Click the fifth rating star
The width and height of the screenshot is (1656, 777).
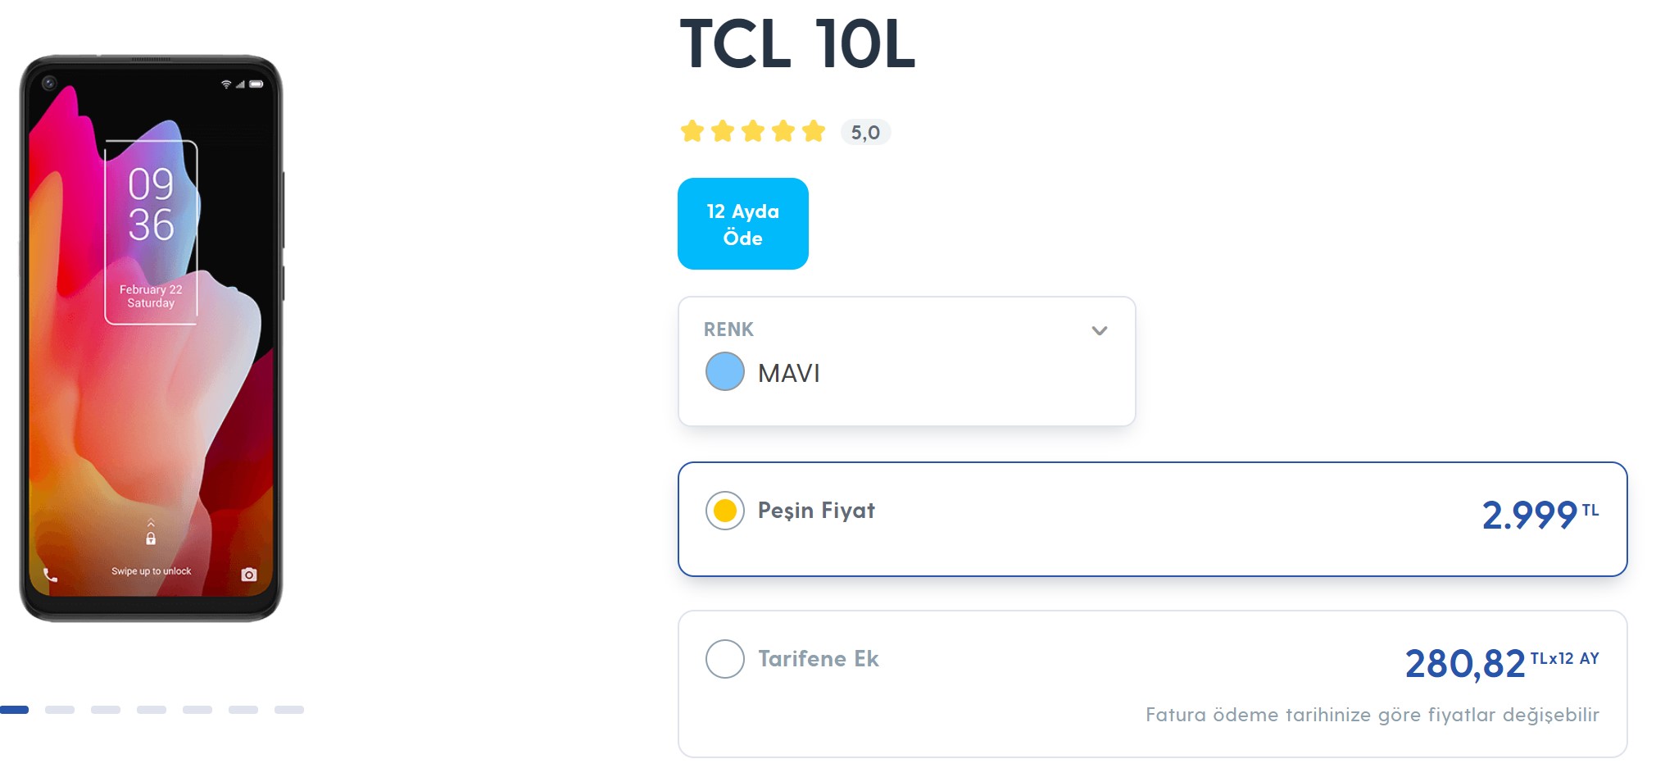(814, 131)
